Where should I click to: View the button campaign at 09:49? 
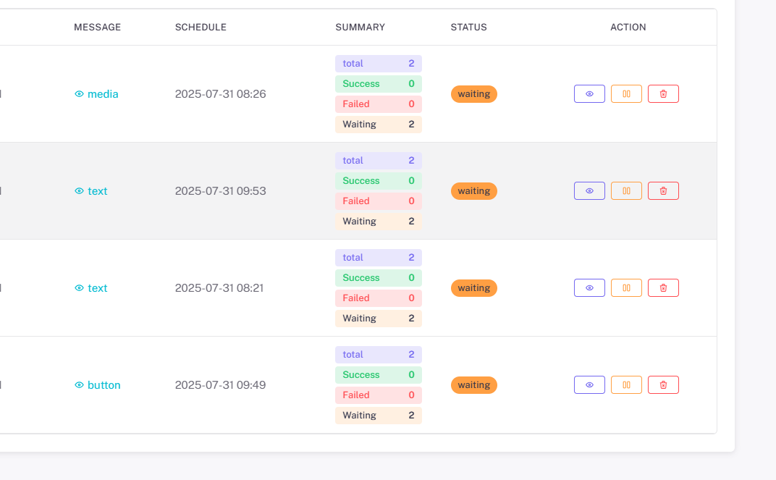pos(589,385)
